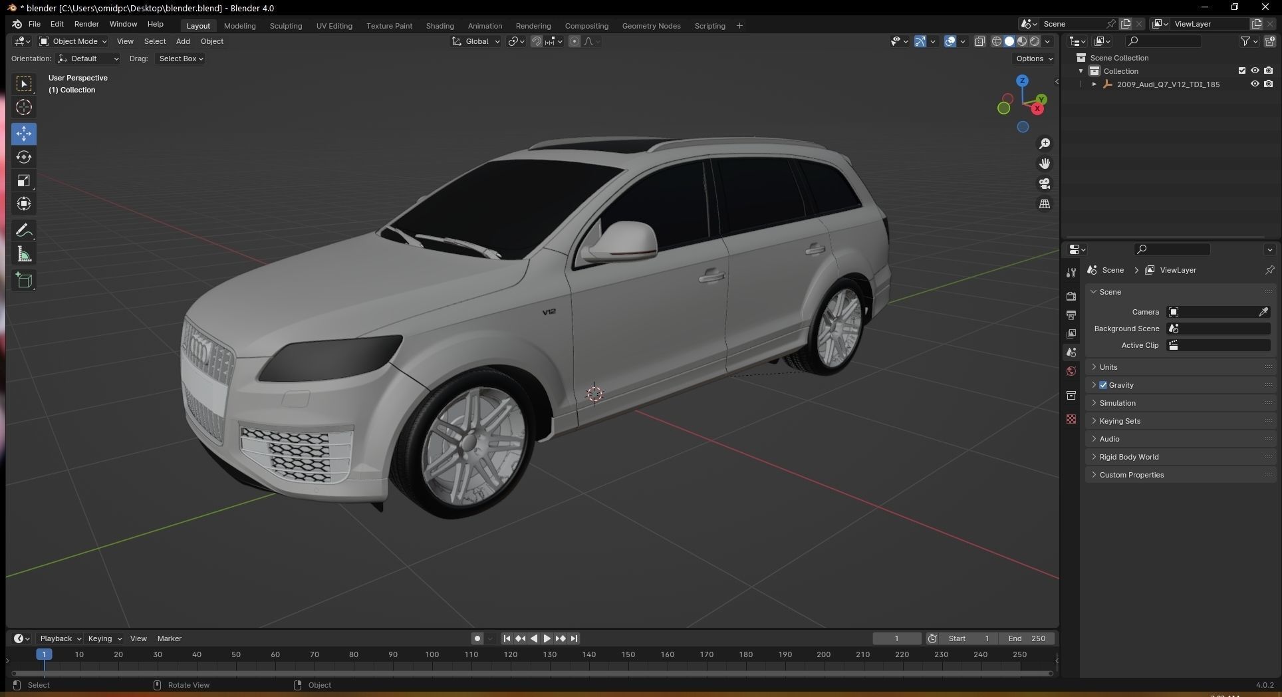Switch to the Shading workspace tab
The height and width of the screenshot is (697, 1282).
coord(440,26)
